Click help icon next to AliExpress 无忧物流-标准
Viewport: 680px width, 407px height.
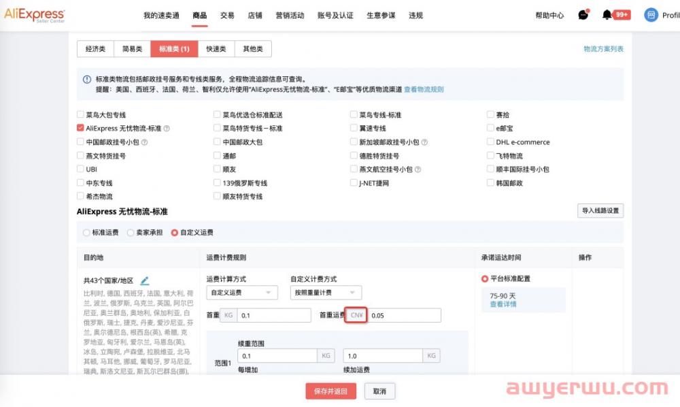click(167, 129)
